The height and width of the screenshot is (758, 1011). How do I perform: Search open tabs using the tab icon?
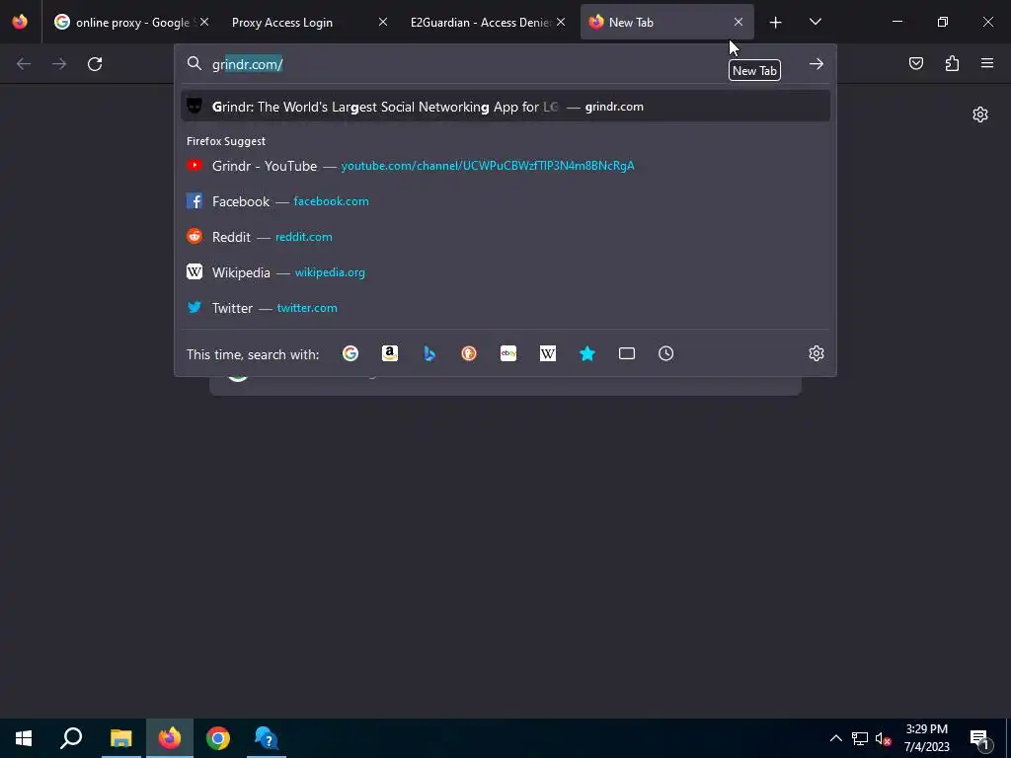pos(627,353)
